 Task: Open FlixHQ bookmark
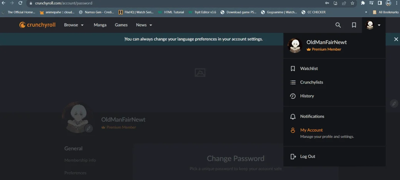click(x=136, y=12)
